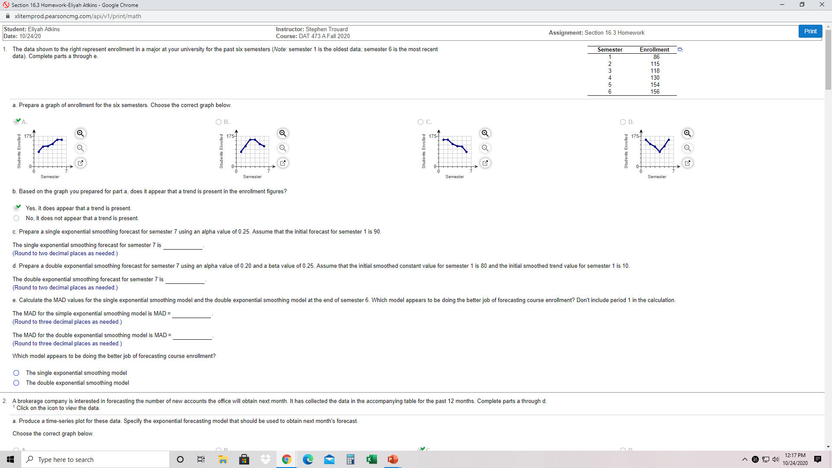Click the Print button
The height and width of the screenshot is (468, 832).
pyautogui.click(x=810, y=31)
